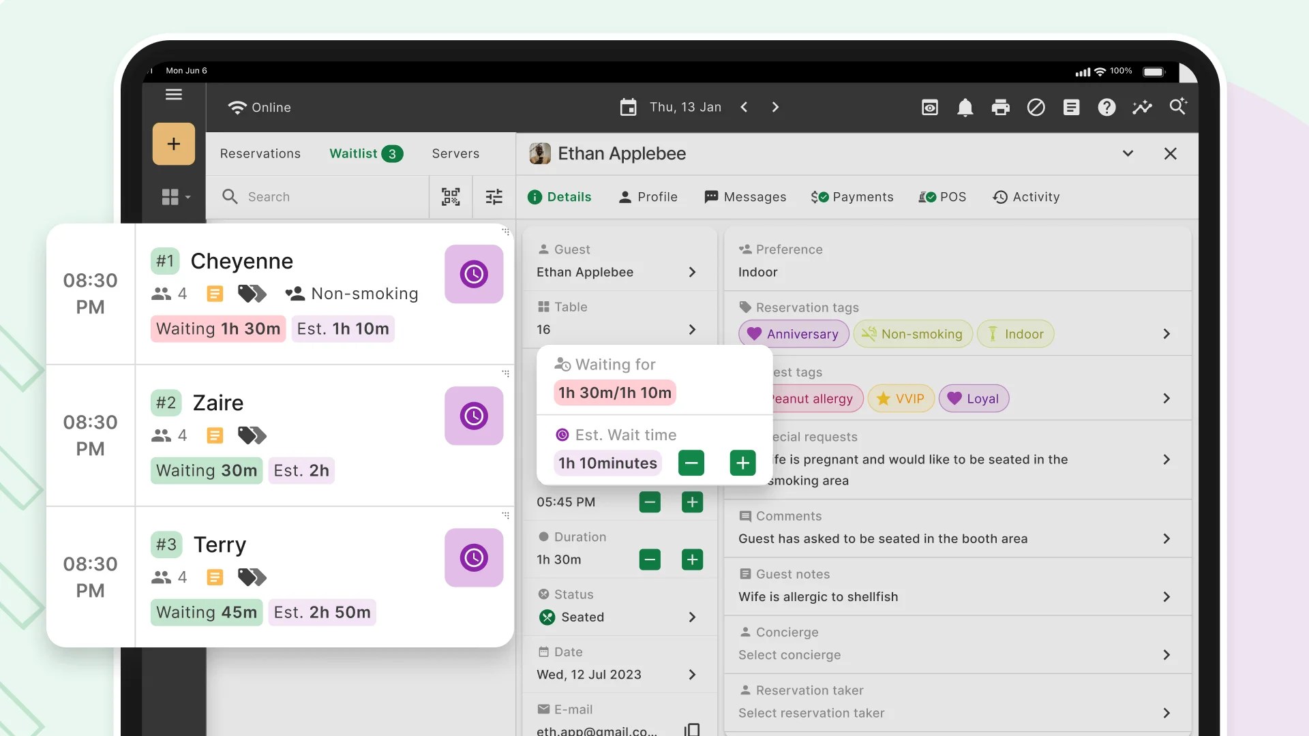The height and width of the screenshot is (736, 1309).
Task: Expand the floor view layout dropdown
Action: pos(176,197)
